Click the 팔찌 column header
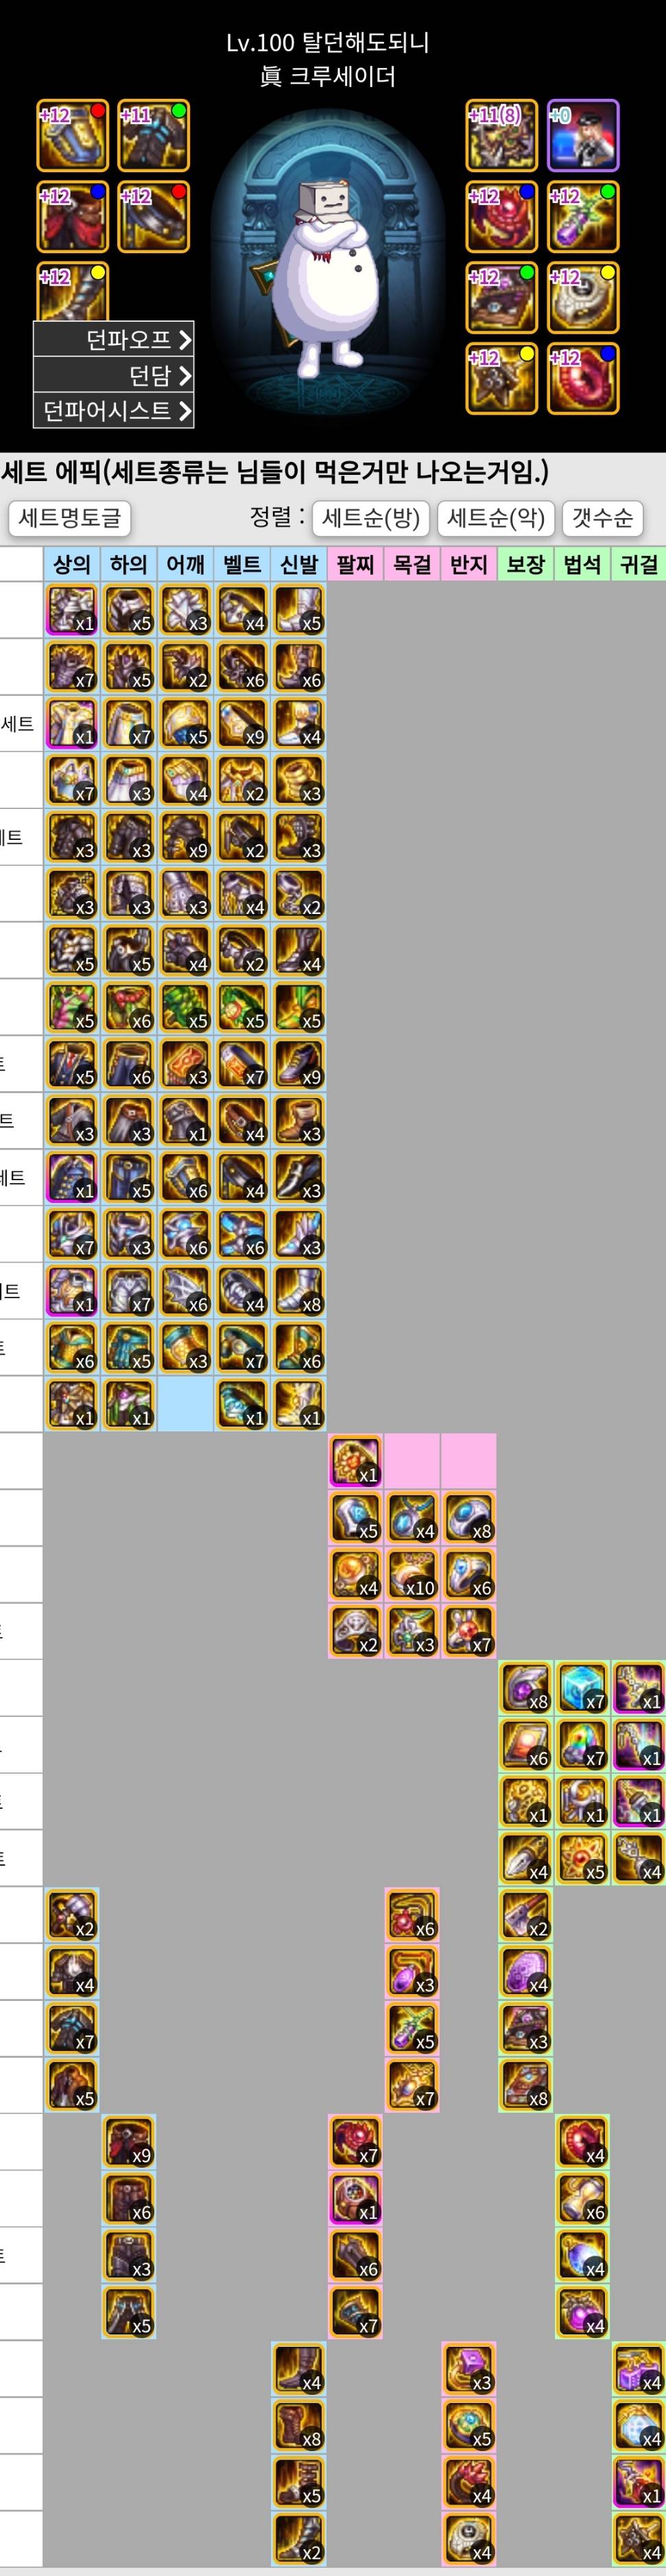Screen dimensions: 666x2576 (x=355, y=564)
